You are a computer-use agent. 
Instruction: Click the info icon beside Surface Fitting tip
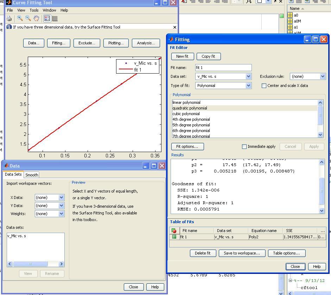9,27
